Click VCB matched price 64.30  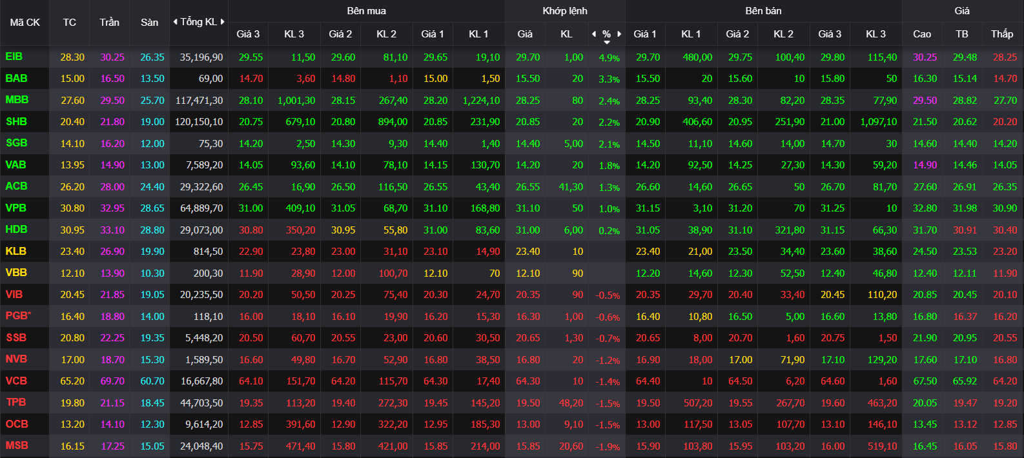[527, 381]
